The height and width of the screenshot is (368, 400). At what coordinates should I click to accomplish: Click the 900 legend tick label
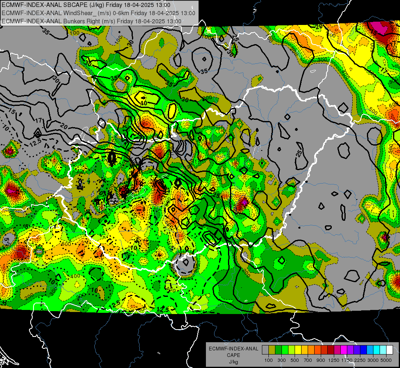coord(321,360)
